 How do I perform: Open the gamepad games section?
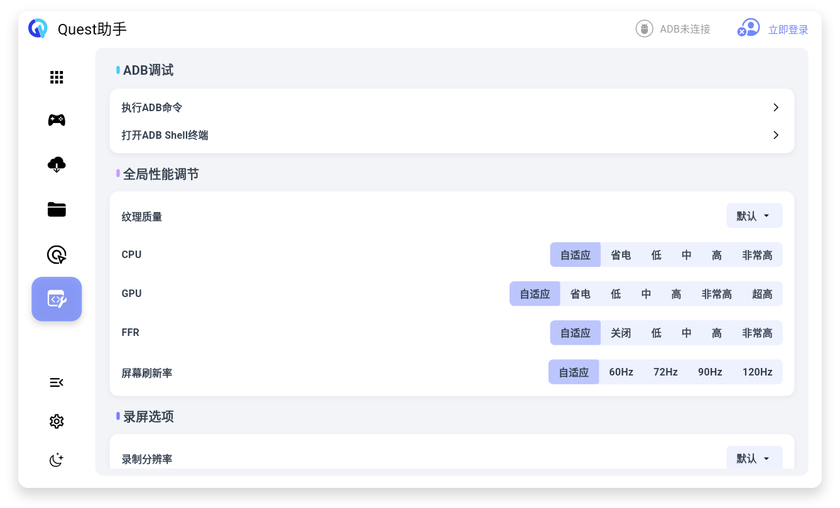pyautogui.click(x=57, y=120)
